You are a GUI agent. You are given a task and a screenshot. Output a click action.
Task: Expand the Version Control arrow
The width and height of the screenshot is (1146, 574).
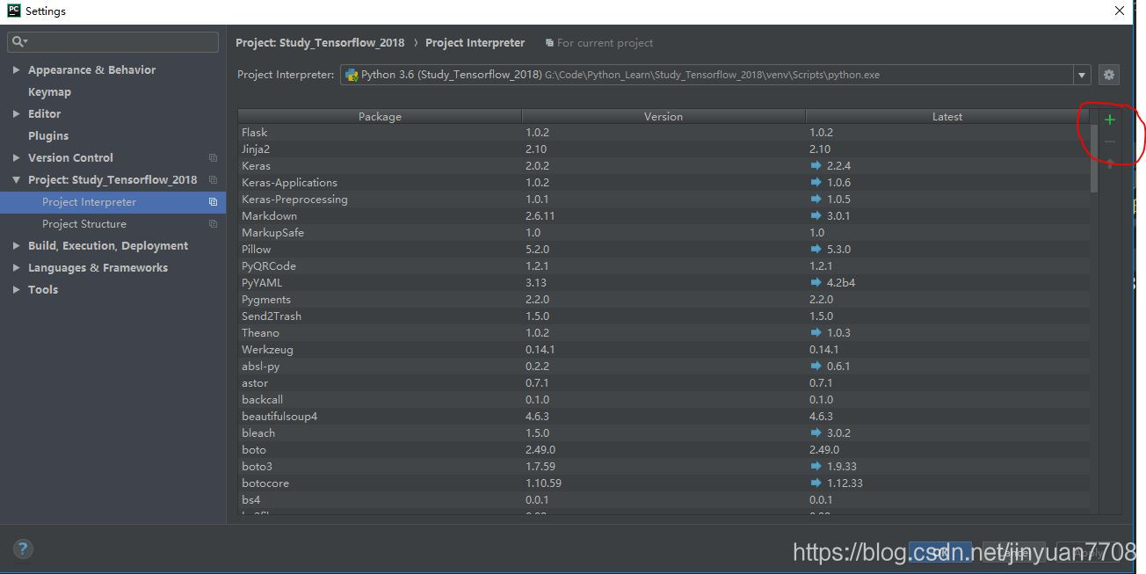16,157
